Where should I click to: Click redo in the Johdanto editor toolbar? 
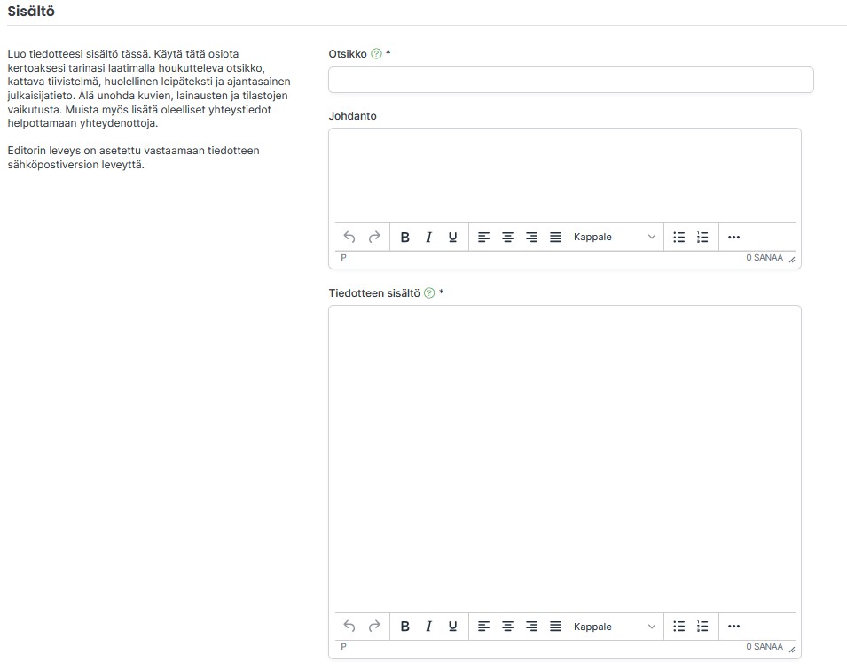[x=374, y=237]
